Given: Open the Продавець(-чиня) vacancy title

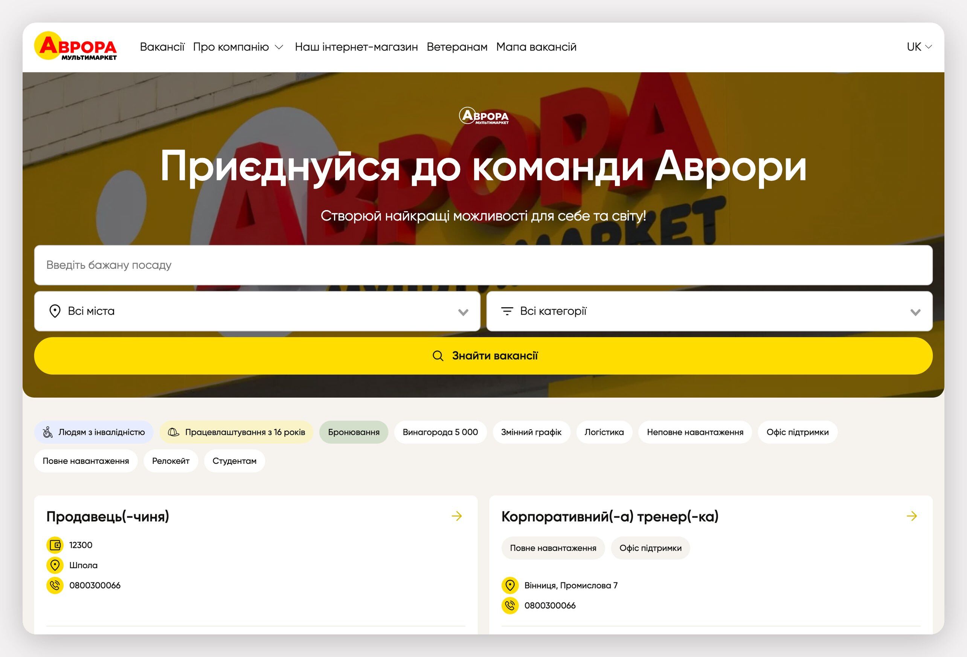Looking at the screenshot, I should click(x=108, y=516).
